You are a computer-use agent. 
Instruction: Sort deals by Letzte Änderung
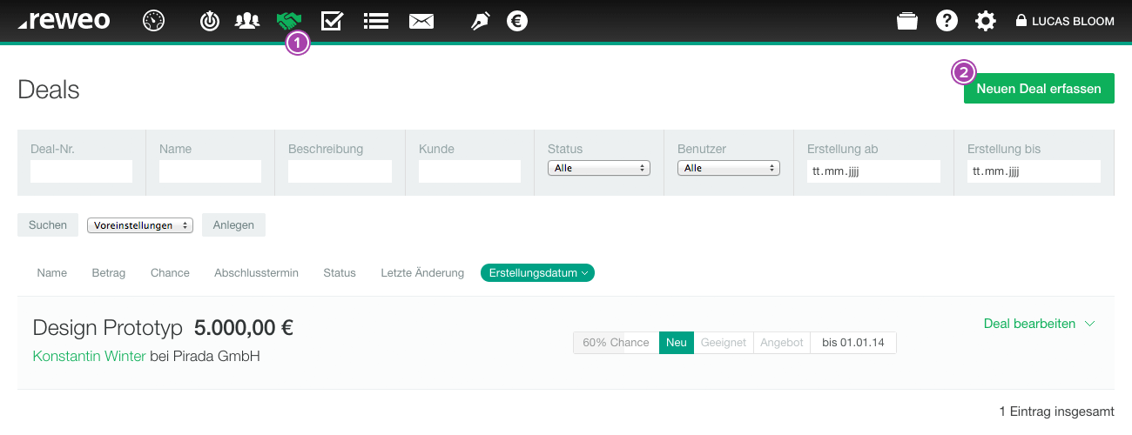(x=422, y=272)
